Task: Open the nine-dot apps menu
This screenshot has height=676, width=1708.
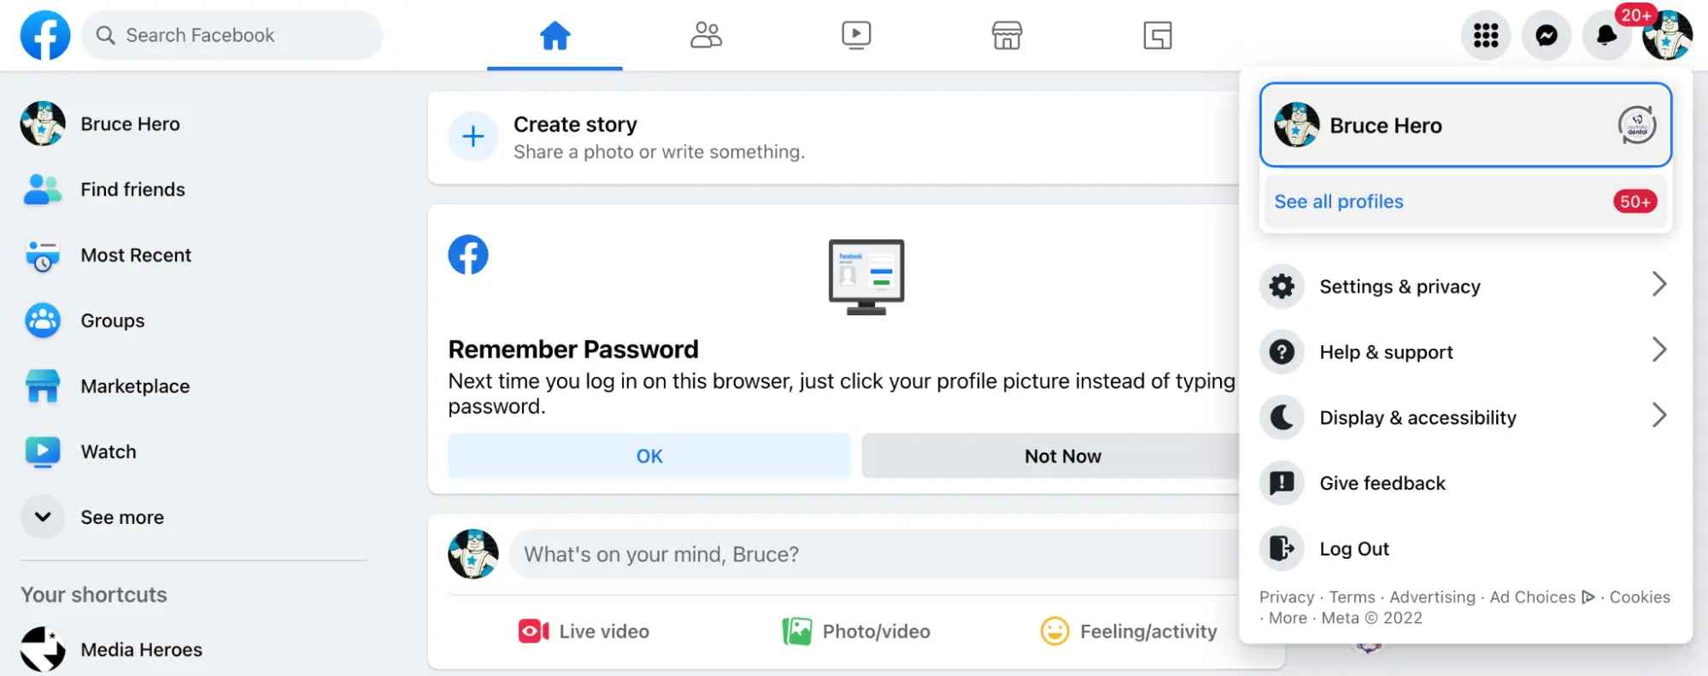Action: point(1486,35)
